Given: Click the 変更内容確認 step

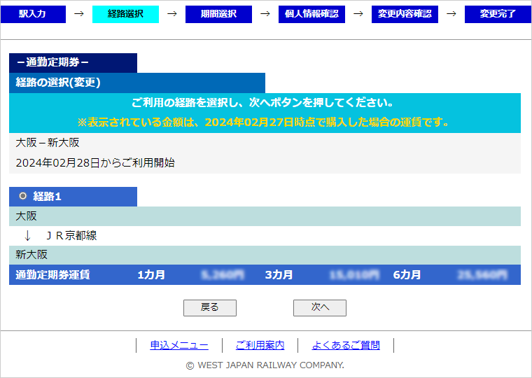Looking at the screenshot, I should (x=405, y=14).
